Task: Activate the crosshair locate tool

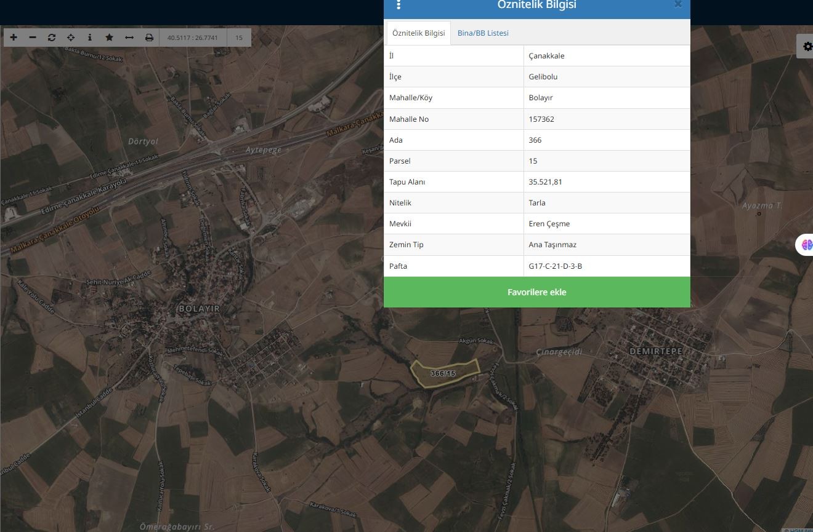Action: [71, 38]
